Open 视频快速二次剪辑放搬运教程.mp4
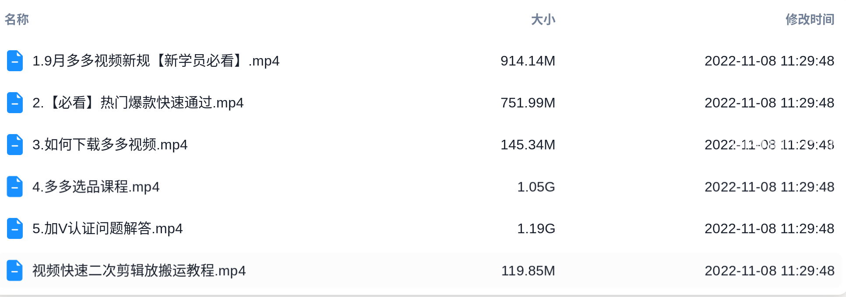This screenshot has height=297, width=846. pos(139,270)
